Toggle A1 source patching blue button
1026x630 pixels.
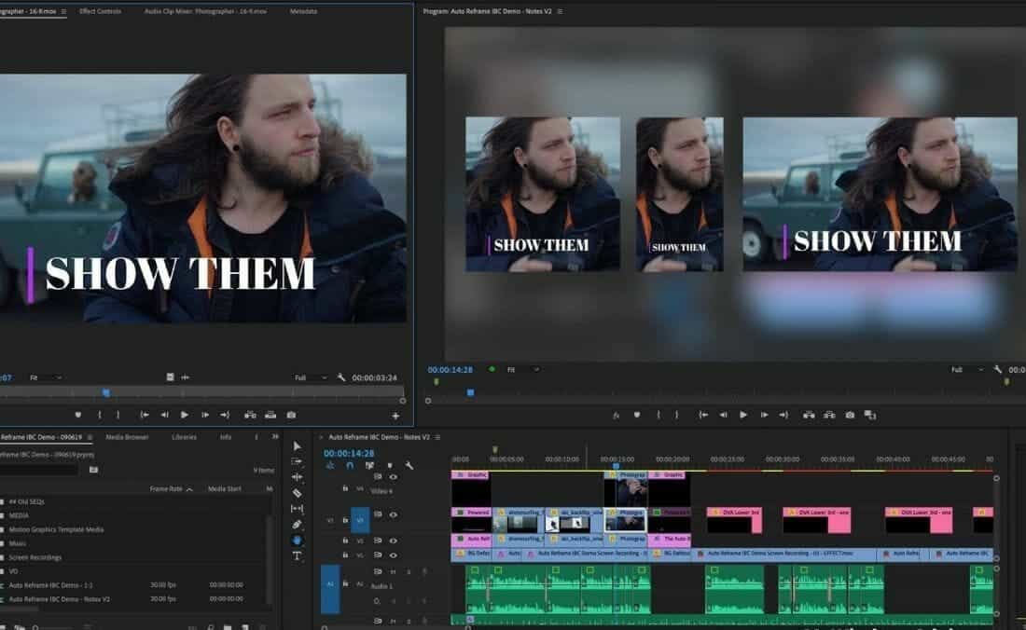coord(330,590)
